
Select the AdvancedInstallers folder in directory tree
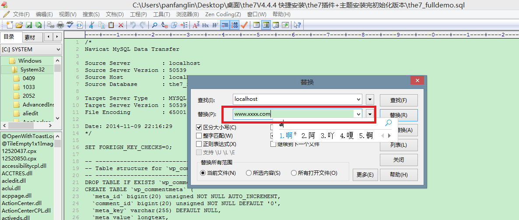click(x=38, y=105)
